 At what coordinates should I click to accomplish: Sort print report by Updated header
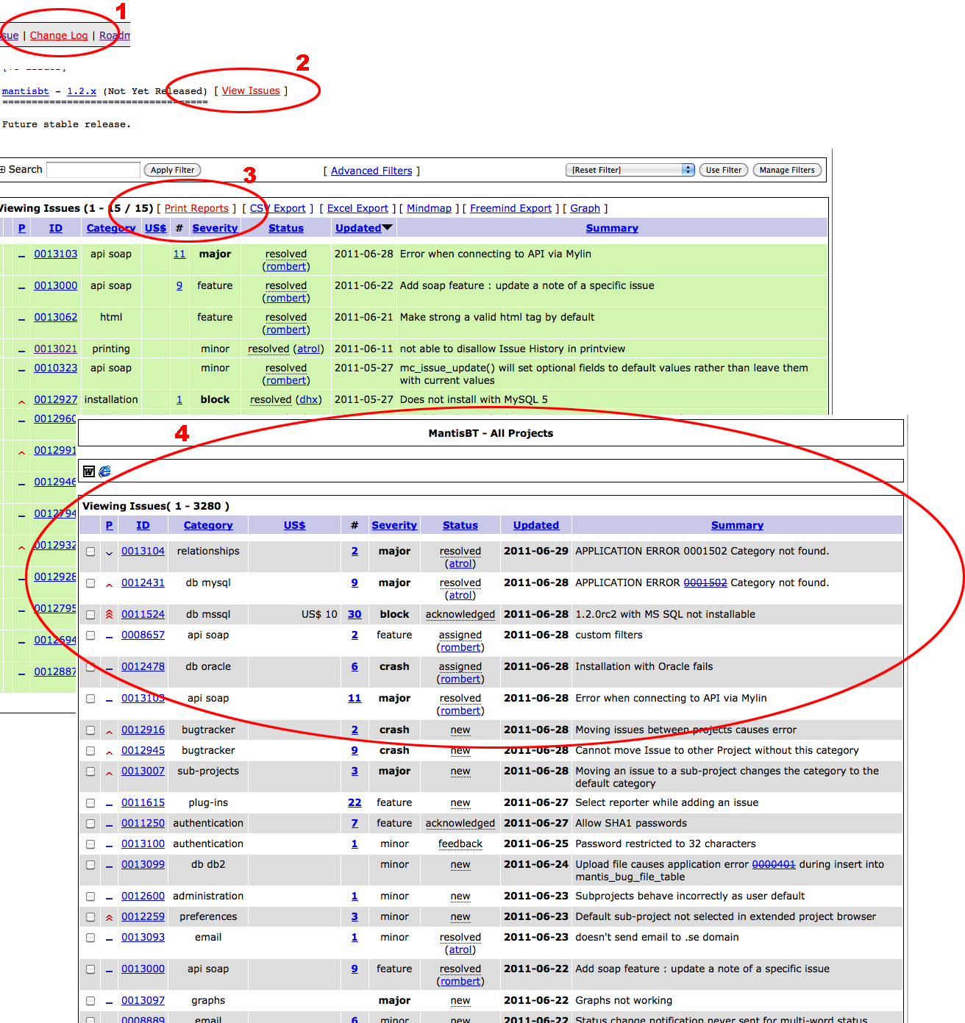coord(536,525)
